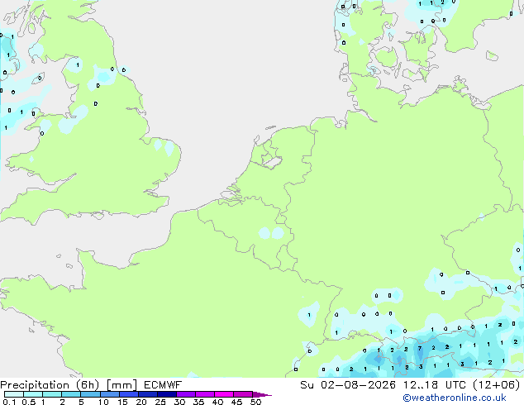
Task: Click the '10' legend scale label
Action: (103, 402)
